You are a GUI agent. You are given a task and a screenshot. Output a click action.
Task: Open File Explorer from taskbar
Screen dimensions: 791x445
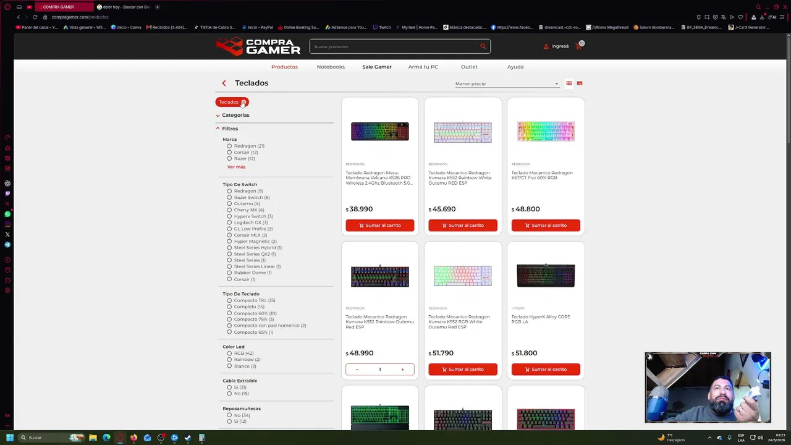click(93, 438)
